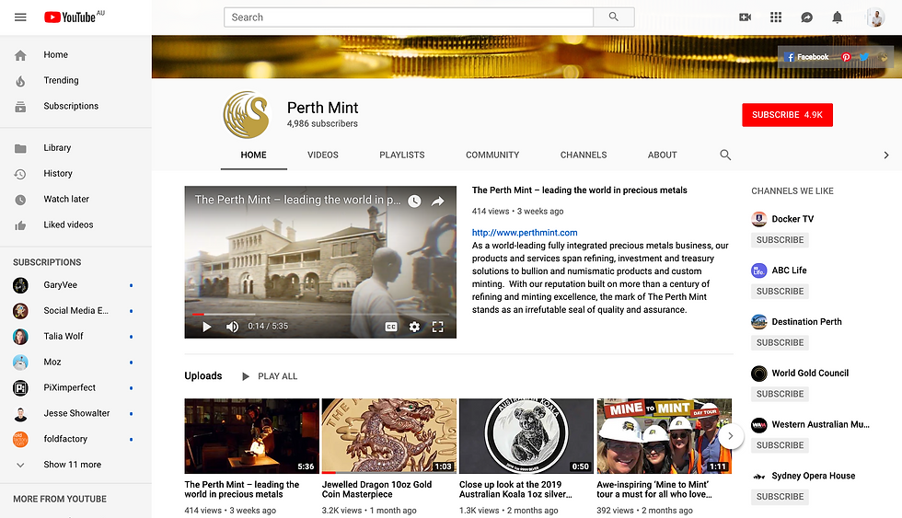The width and height of the screenshot is (902, 518).
Task: Open Subscriptions in sidebar
Action: pos(75,107)
